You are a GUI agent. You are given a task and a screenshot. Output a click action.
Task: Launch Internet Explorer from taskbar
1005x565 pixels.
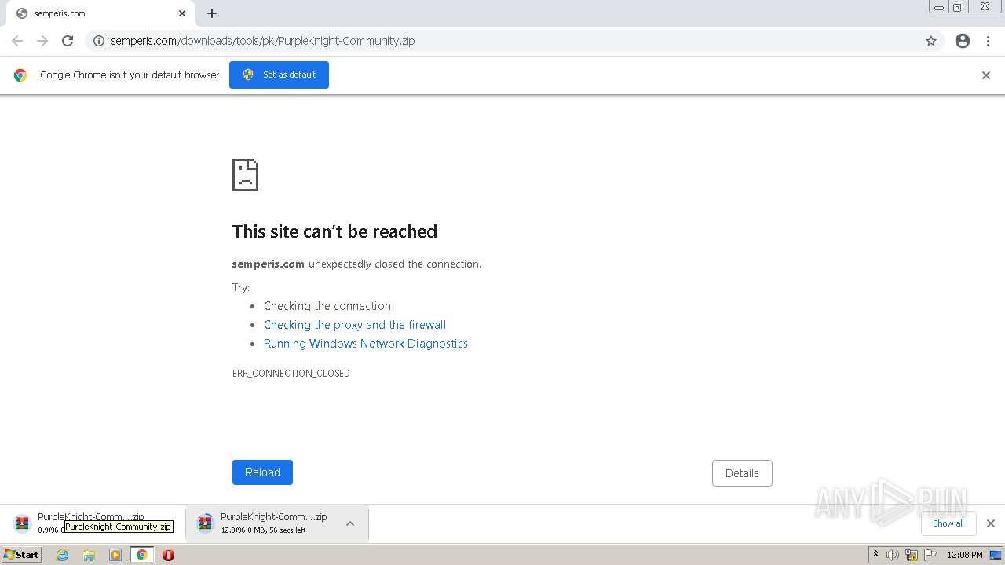pyautogui.click(x=62, y=555)
